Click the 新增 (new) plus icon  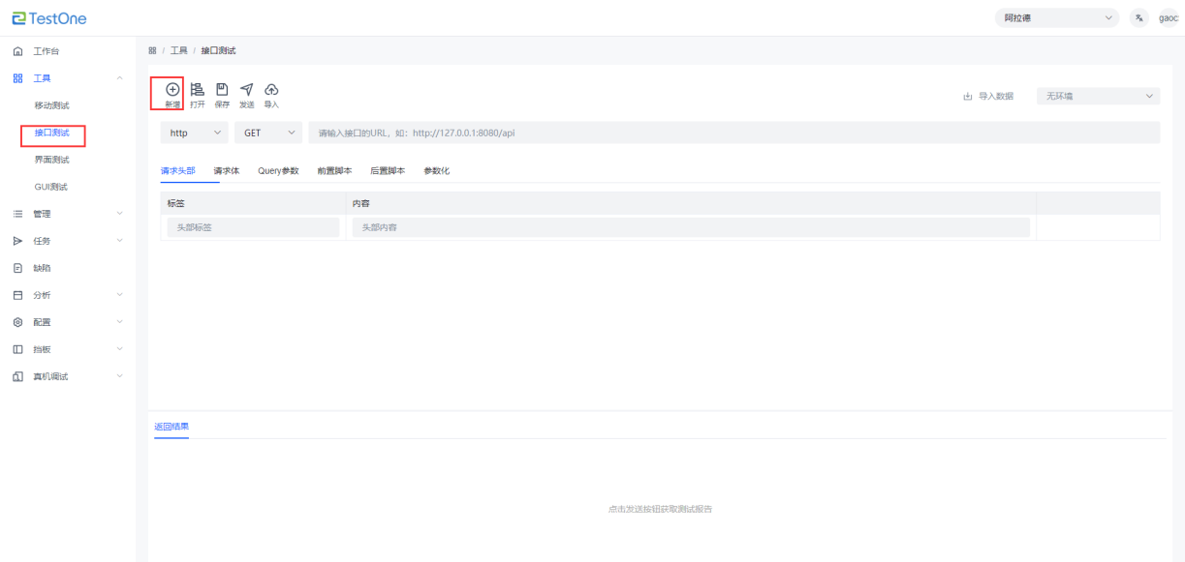click(x=172, y=90)
